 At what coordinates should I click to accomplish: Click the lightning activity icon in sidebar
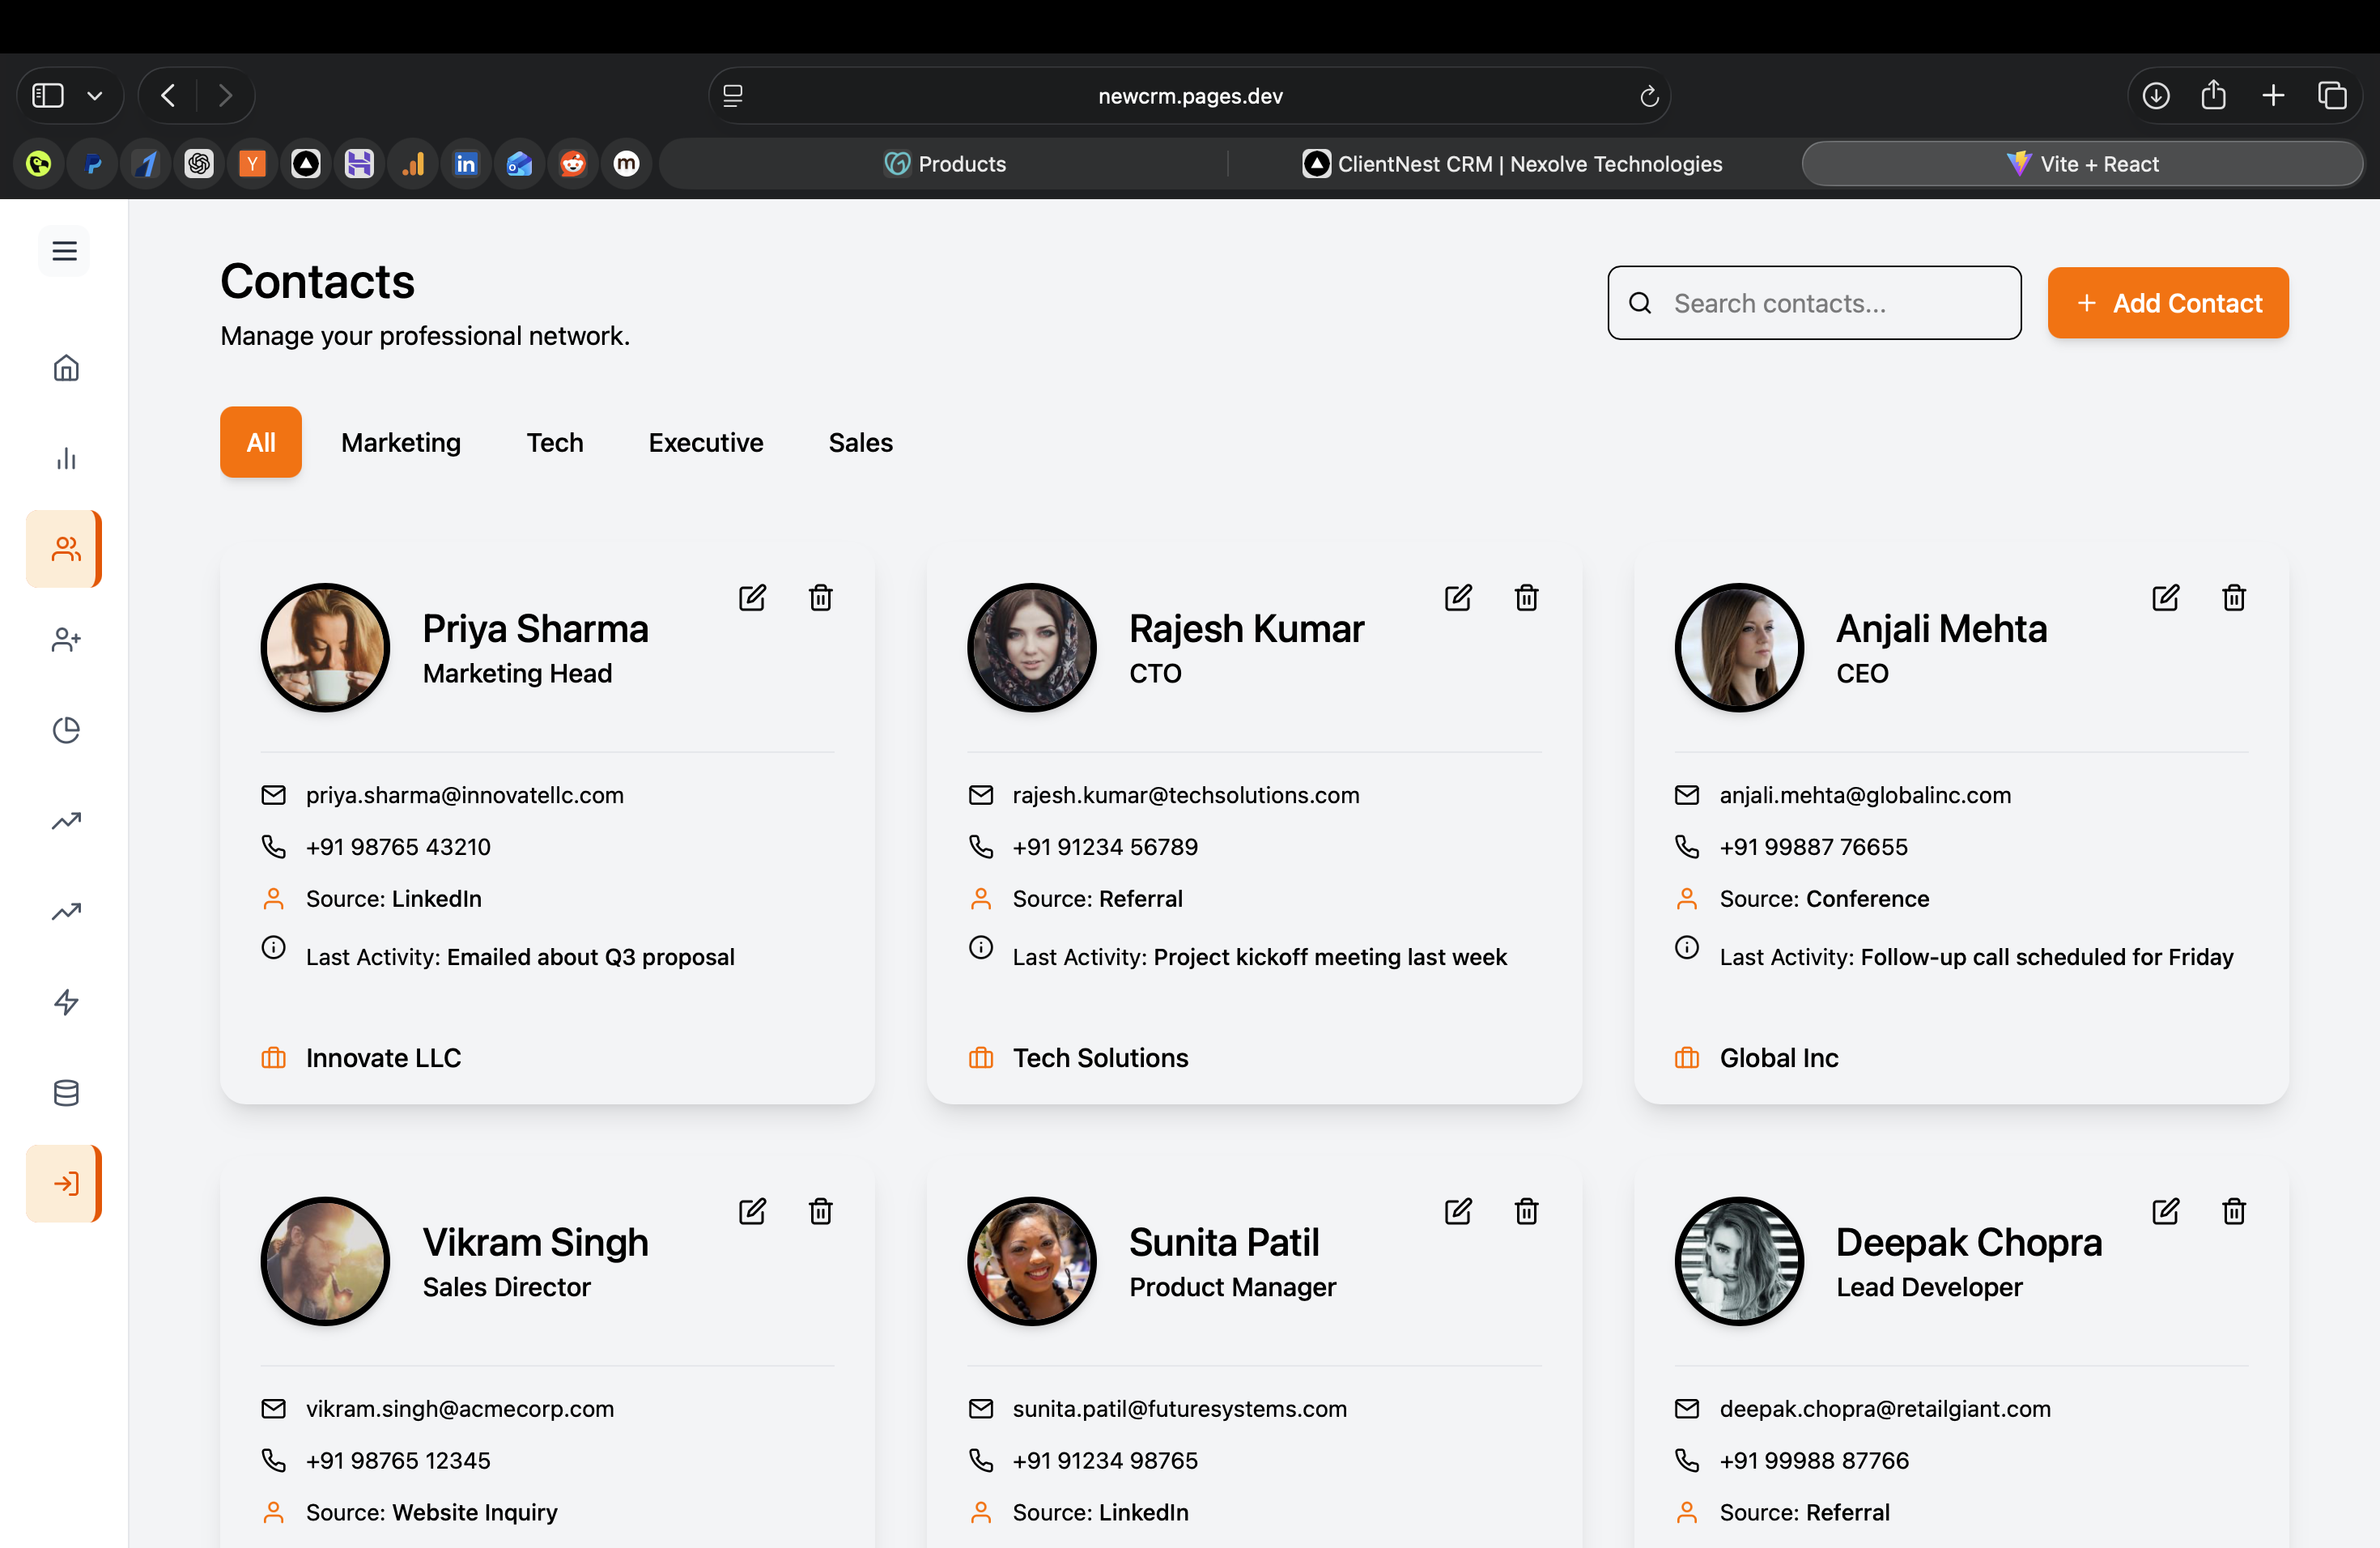(65, 1002)
